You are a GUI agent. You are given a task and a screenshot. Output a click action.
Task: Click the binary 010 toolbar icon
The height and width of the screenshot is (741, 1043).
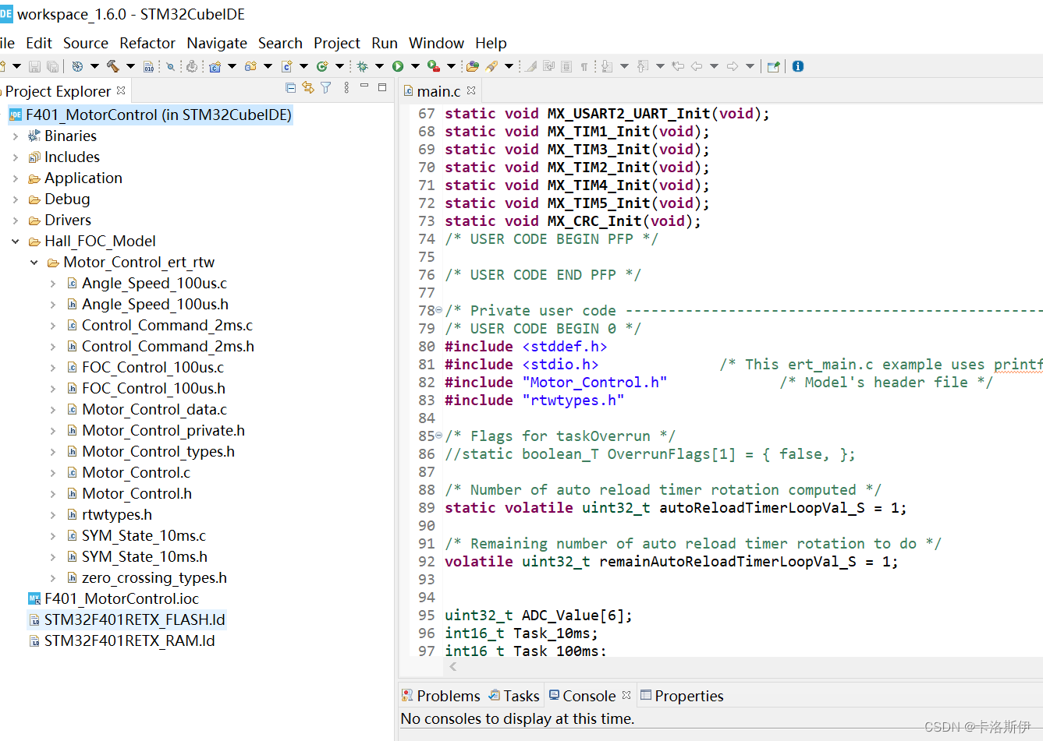tap(149, 66)
